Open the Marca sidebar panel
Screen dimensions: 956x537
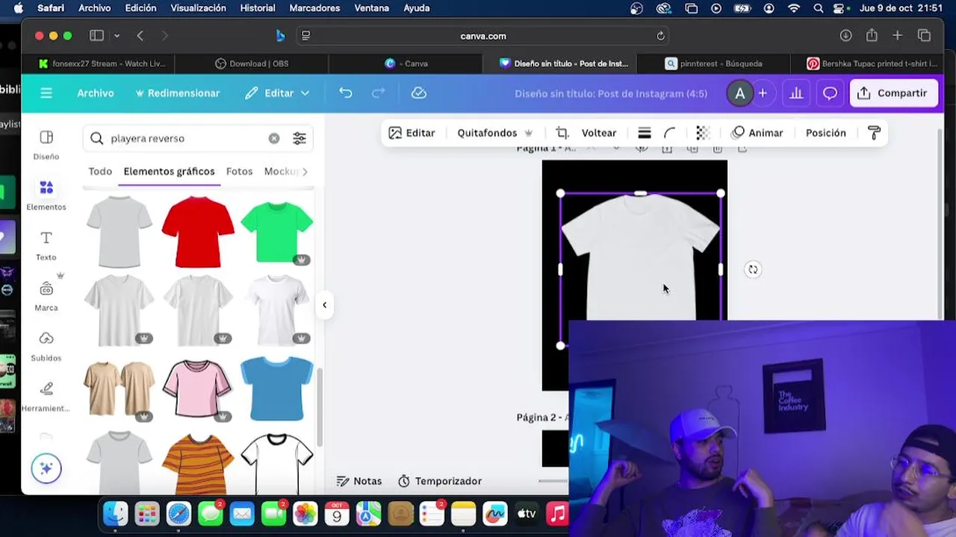click(46, 295)
